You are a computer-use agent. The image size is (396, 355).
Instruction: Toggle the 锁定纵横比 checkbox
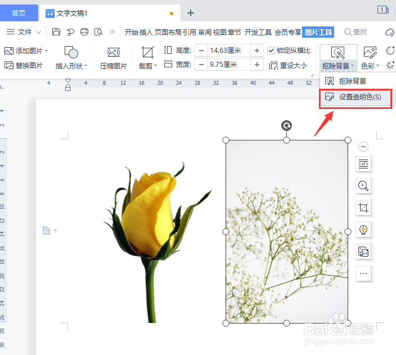click(271, 51)
